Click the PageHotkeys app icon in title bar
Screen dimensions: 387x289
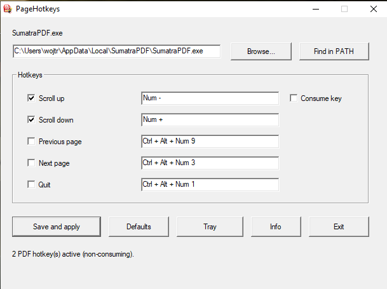tap(8, 9)
